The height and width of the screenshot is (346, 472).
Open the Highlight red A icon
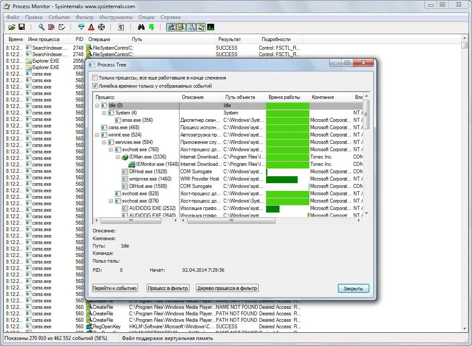(91, 27)
